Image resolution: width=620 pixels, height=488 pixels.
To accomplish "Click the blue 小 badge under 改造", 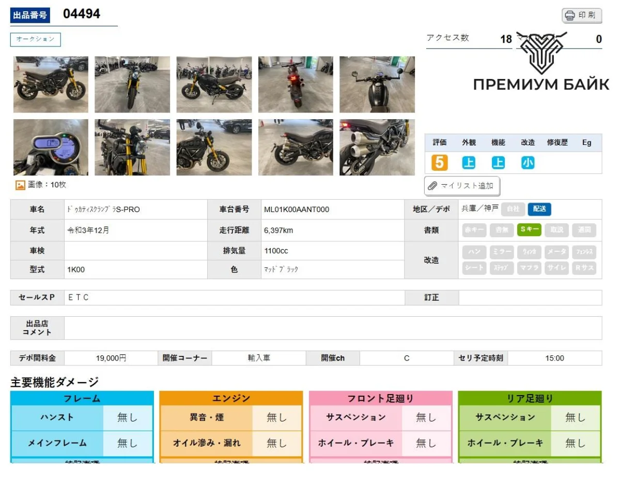I will [528, 163].
